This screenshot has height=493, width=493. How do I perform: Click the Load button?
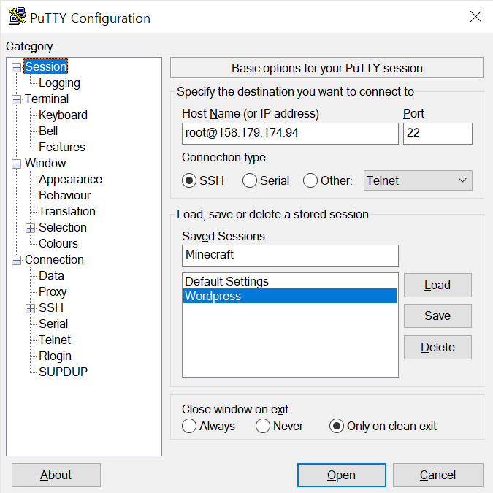click(x=437, y=285)
